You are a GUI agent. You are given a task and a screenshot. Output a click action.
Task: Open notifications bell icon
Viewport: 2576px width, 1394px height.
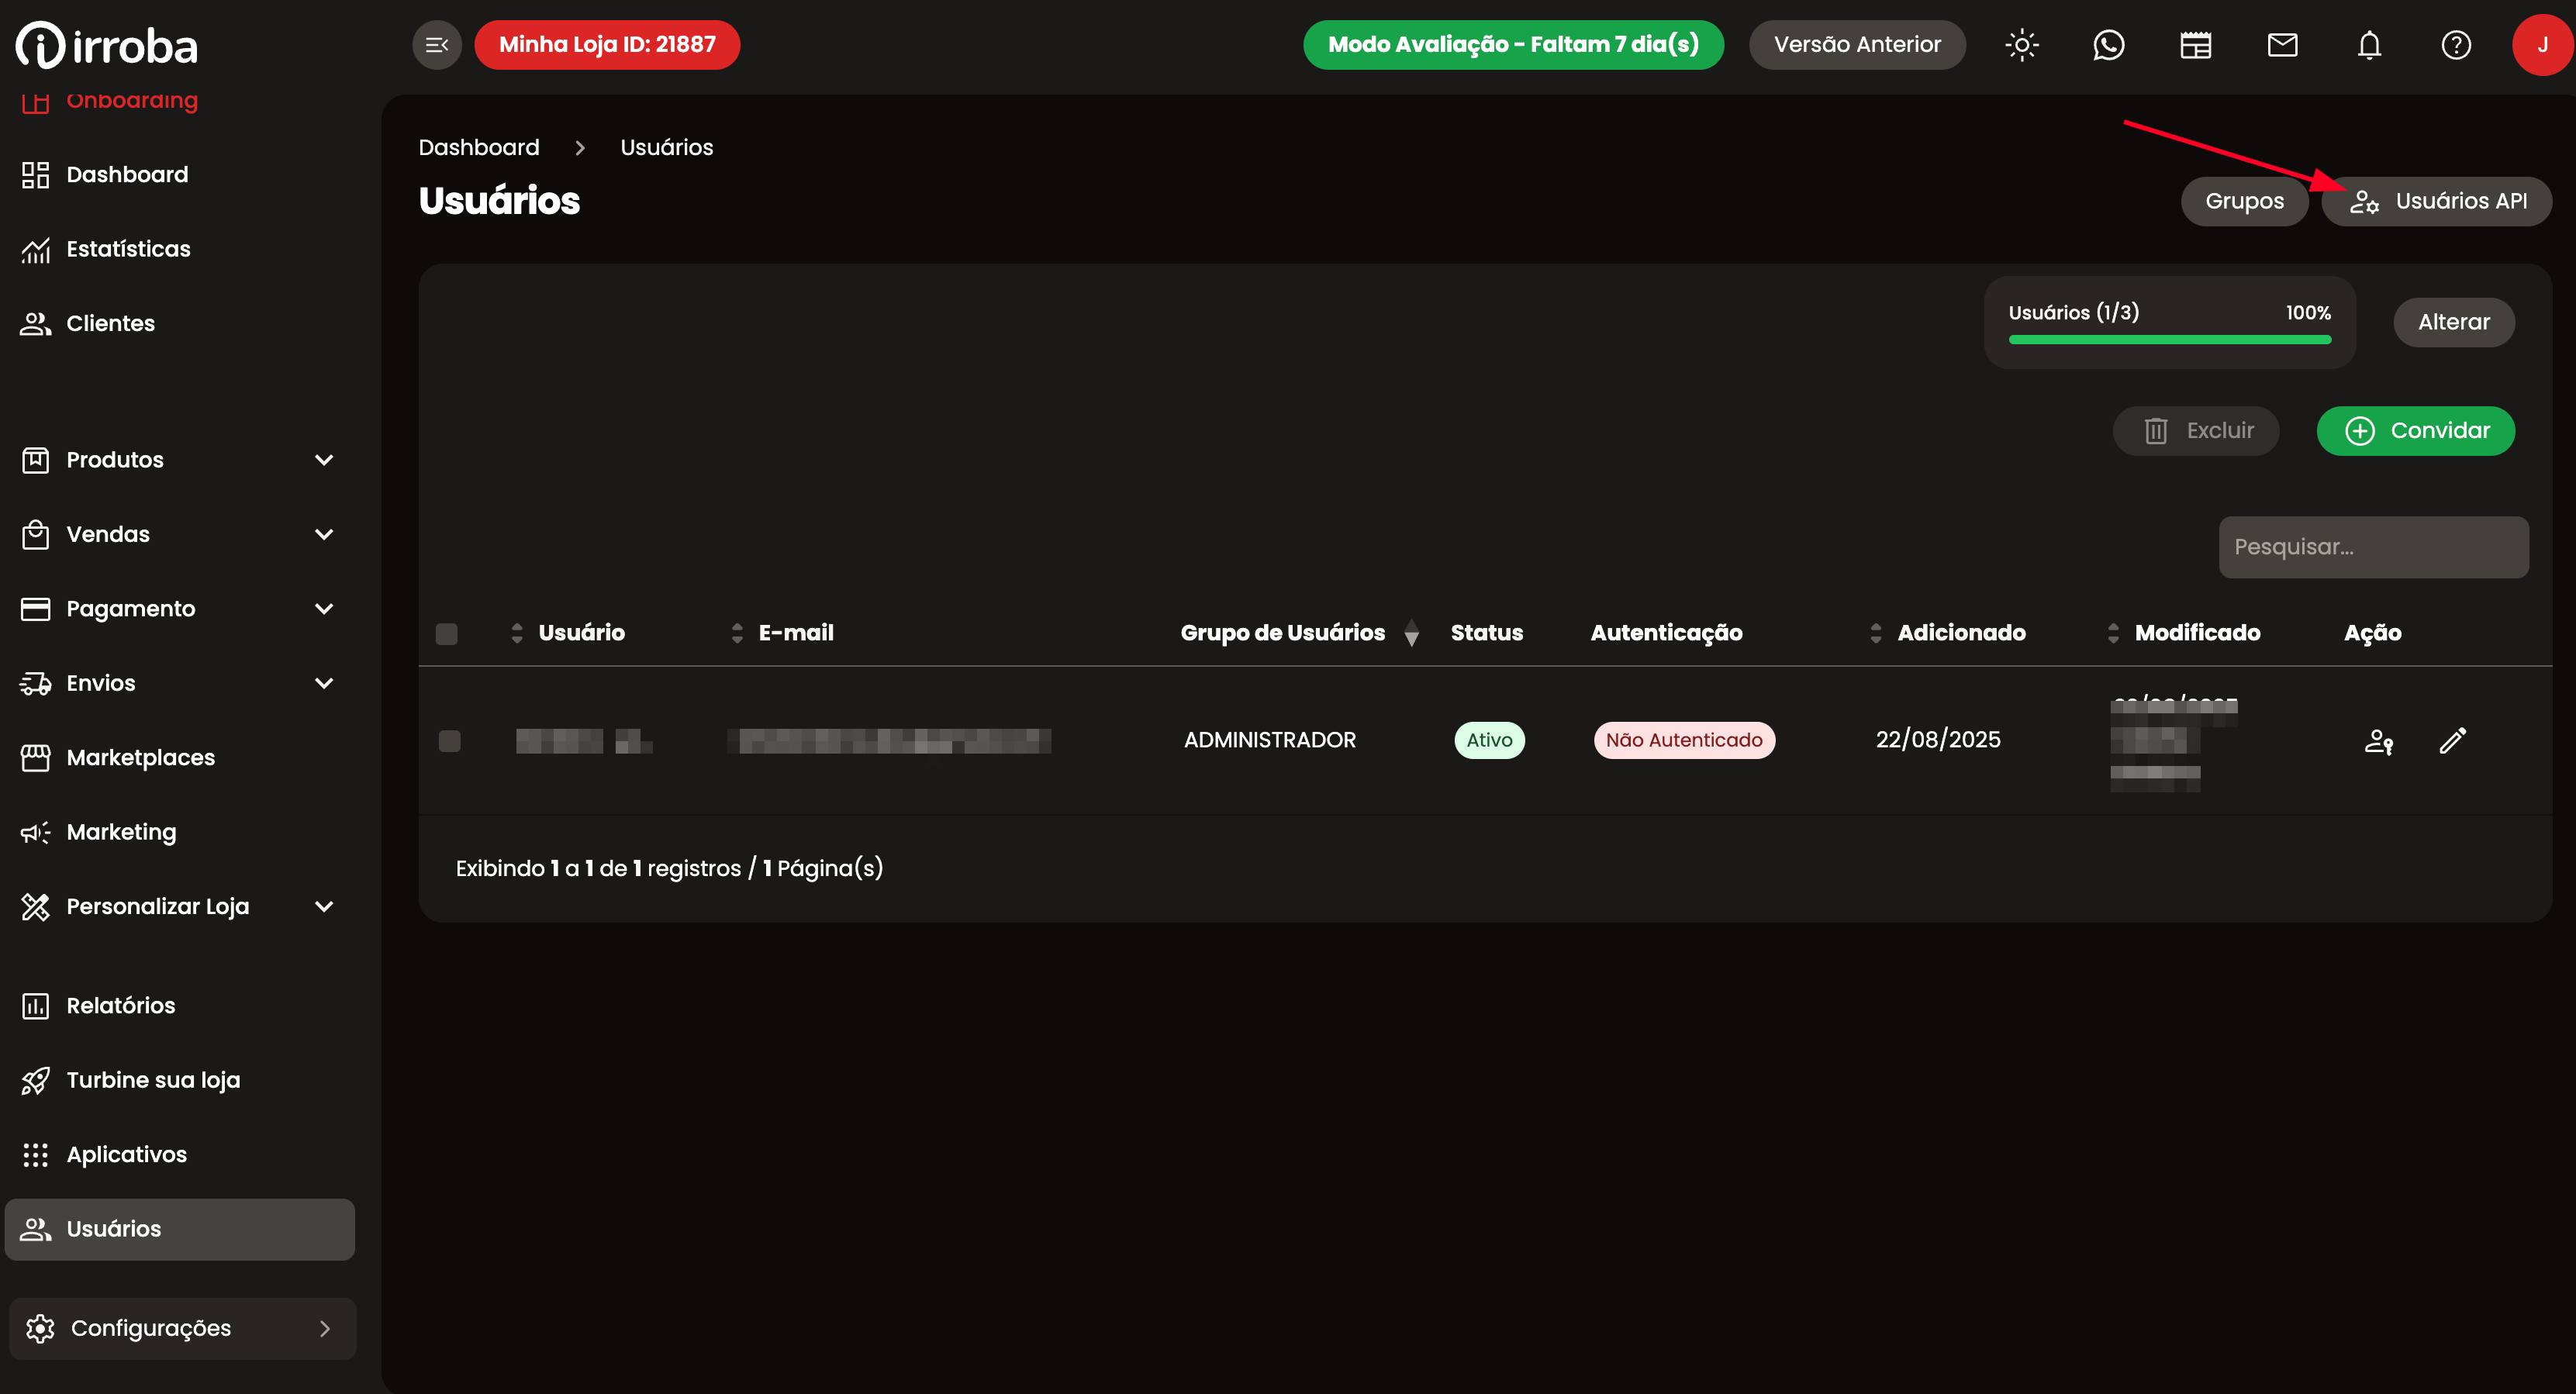[x=2369, y=45]
